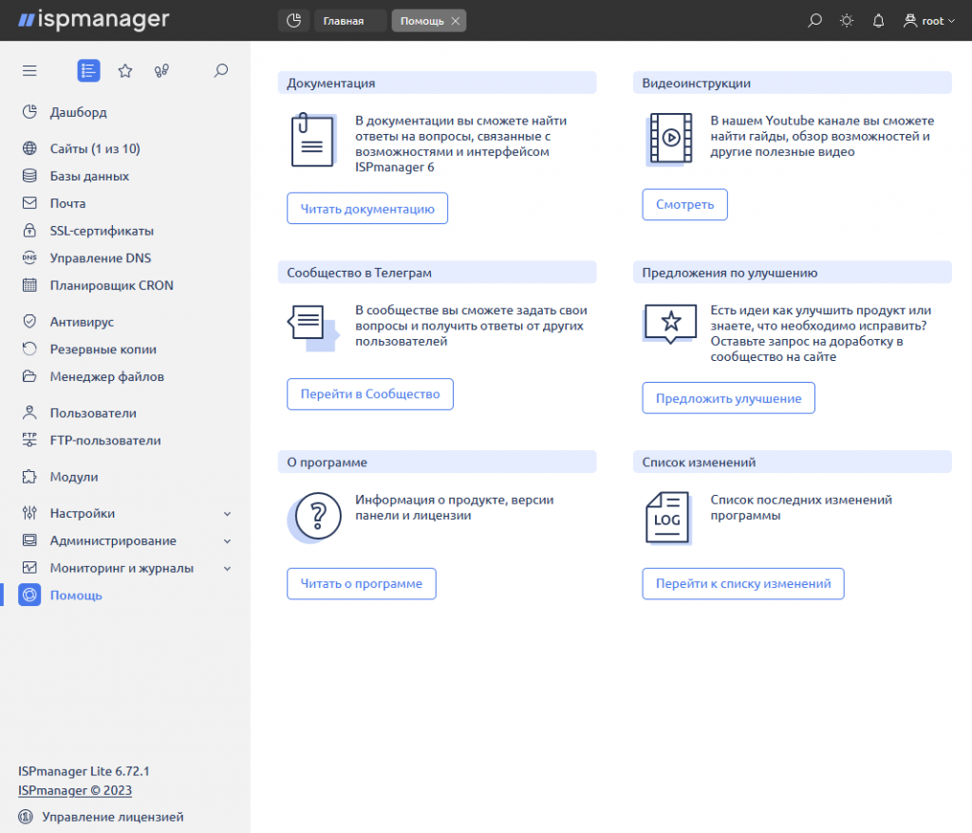This screenshot has width=972, height=833.
Task: Click the О программе header
Action: (x=437, y=463)
